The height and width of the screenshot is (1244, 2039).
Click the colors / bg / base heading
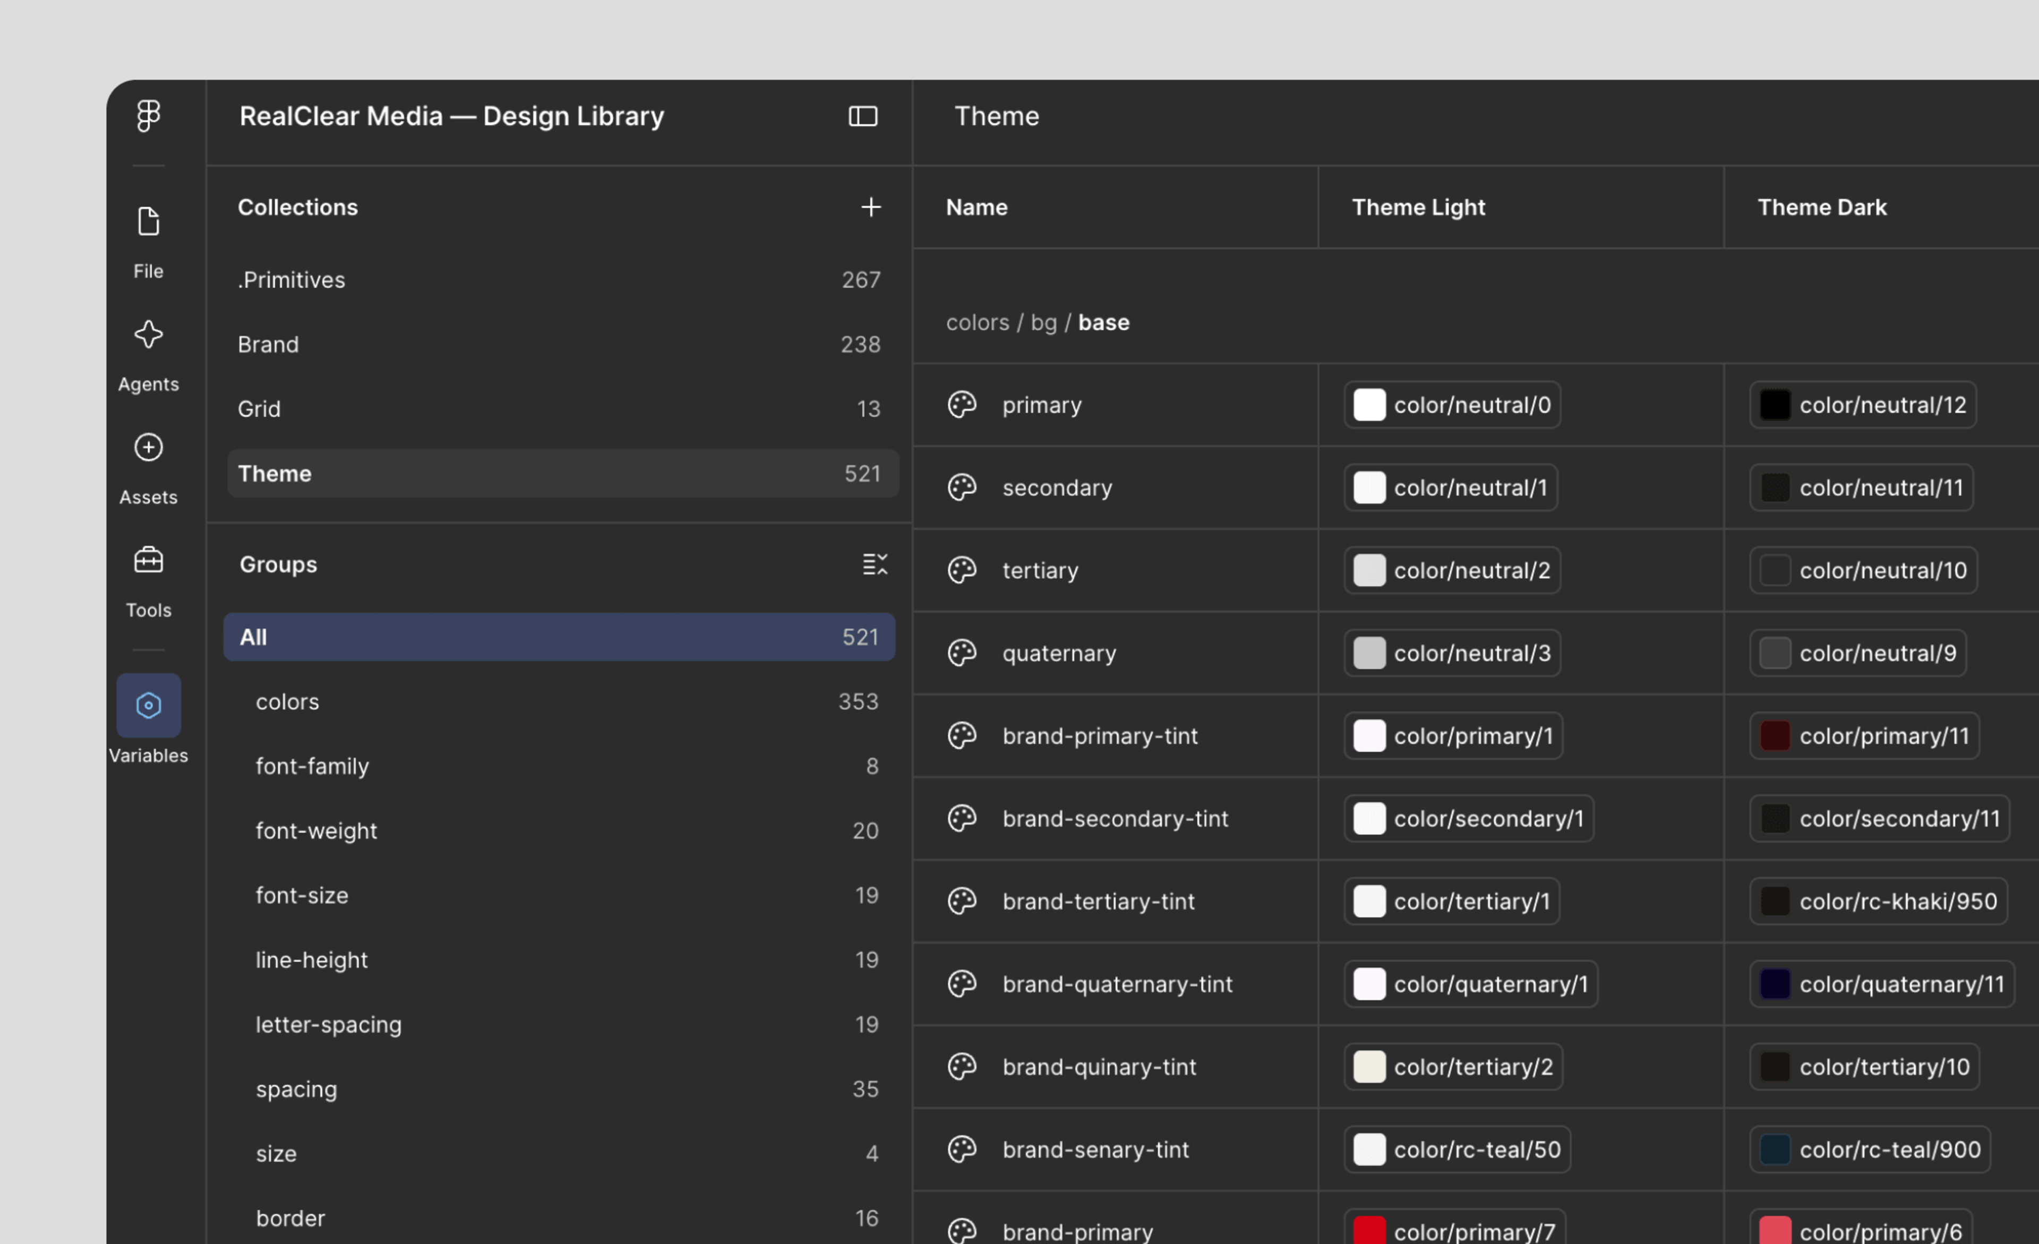[1038, 322]
